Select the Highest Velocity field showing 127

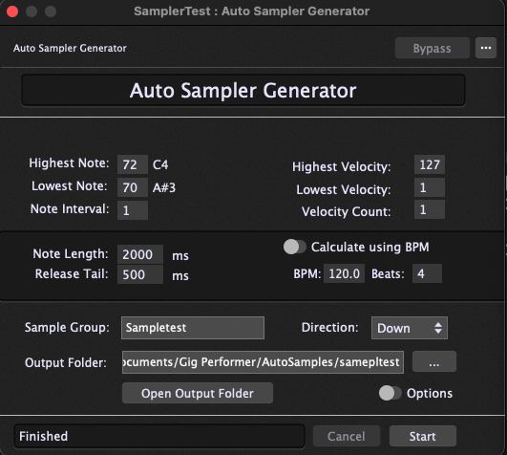click(430, 164)
